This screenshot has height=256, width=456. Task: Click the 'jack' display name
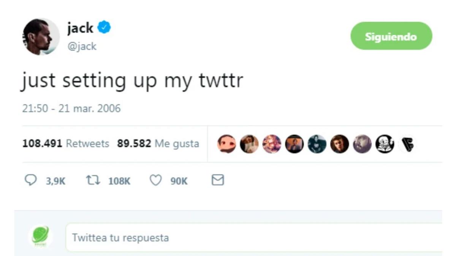pos(80,28)
